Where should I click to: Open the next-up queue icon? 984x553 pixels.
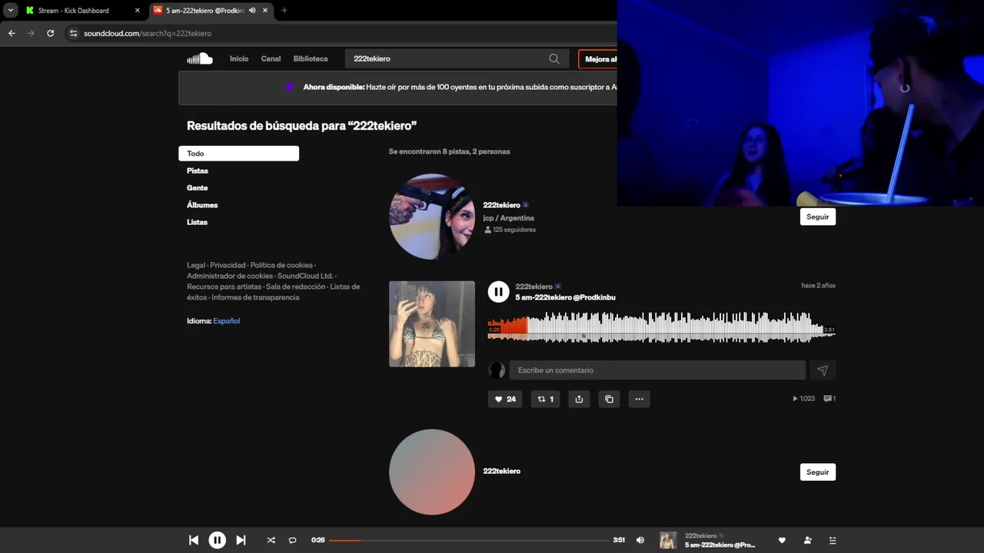[x=833, y=540]
